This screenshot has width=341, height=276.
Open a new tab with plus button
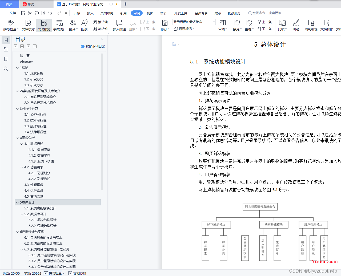(126, 4)
